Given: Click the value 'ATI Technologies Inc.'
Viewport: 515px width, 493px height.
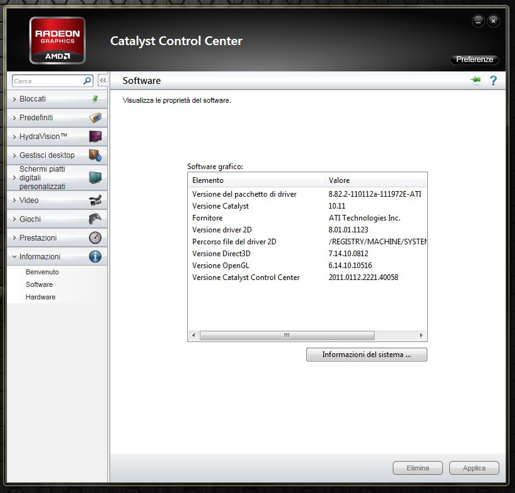Looking at the screenshot, I should (364, 218).
